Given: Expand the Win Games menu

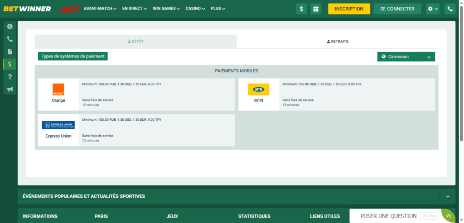Looking at the screenshot, I should coord(166,9).
